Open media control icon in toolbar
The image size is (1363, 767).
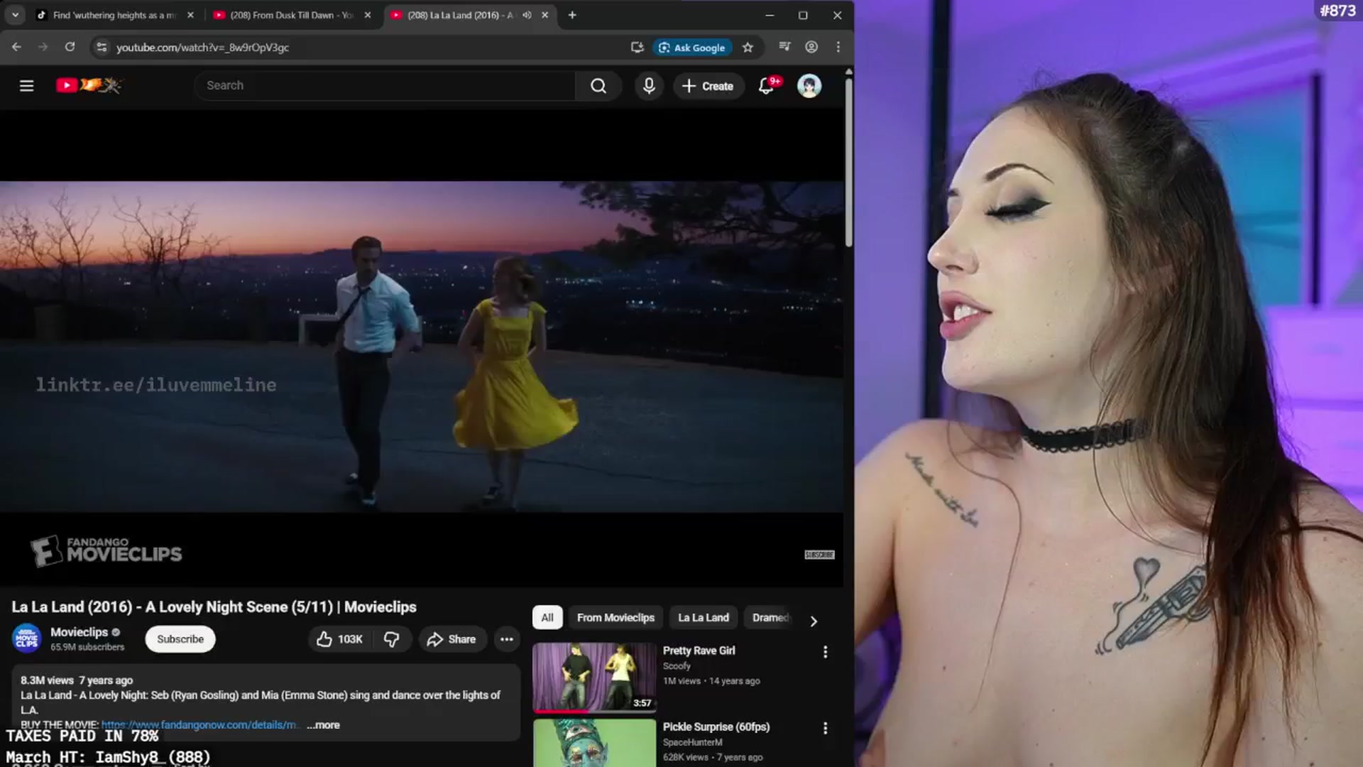pos(784,47)
